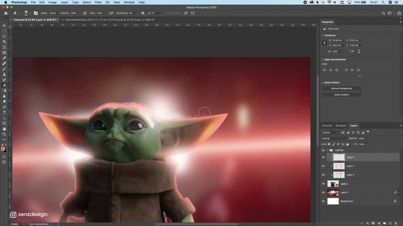The height and width of the screenshot is (226, 403).
Task: Select the Crop tool
Action: click(x=4, y=47)
